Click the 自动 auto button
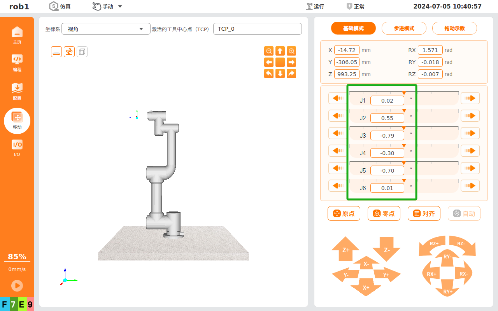The height and width of the screenshot is (311, 498). click(x=464, y=213)
